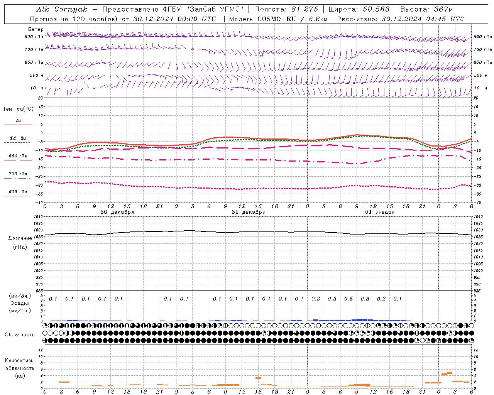
Task: Click the dotted pink line sample under the 500 гПа legend
Action: 17,196
